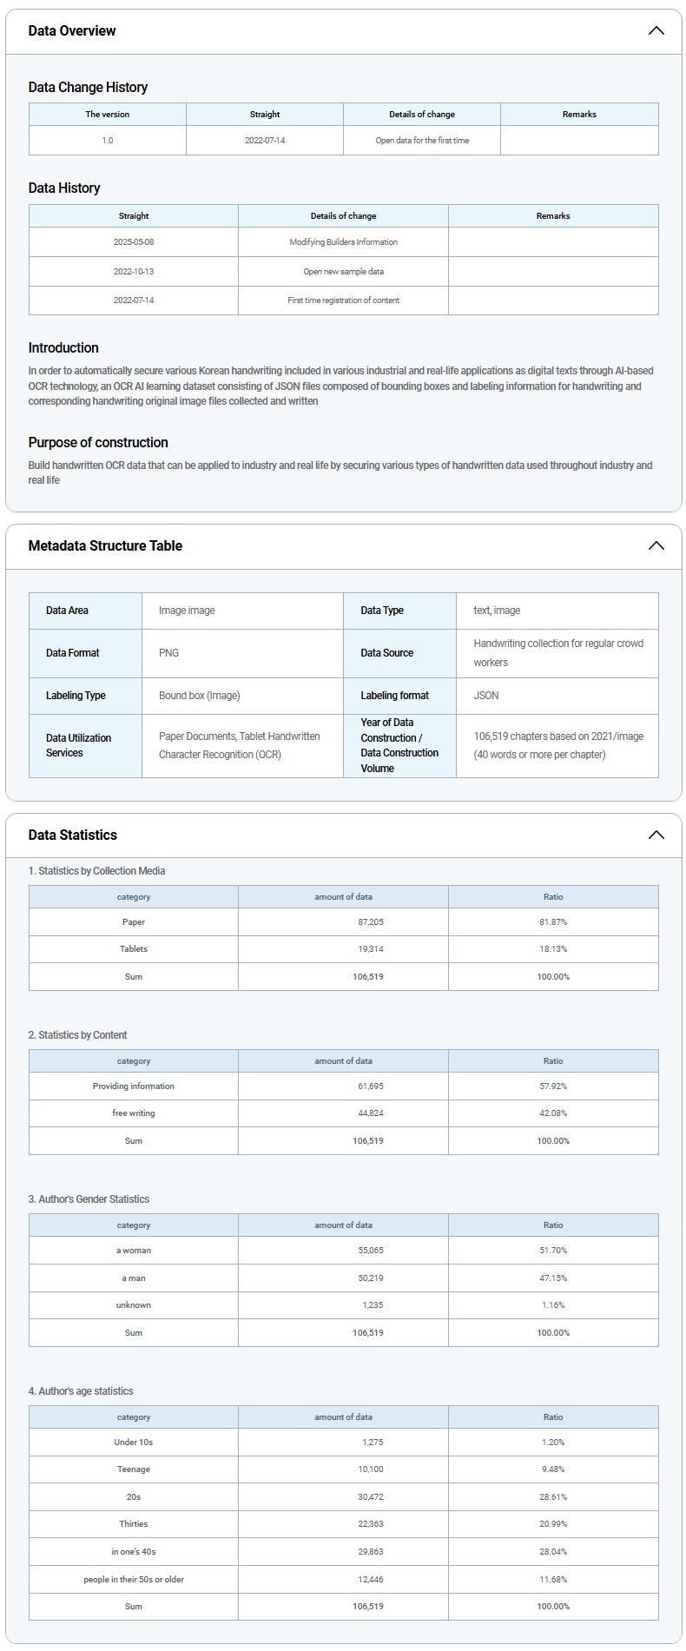Click the 'unknown' gender category cell
Viewport: 686px width, 1651px height.
[134, 1305]
